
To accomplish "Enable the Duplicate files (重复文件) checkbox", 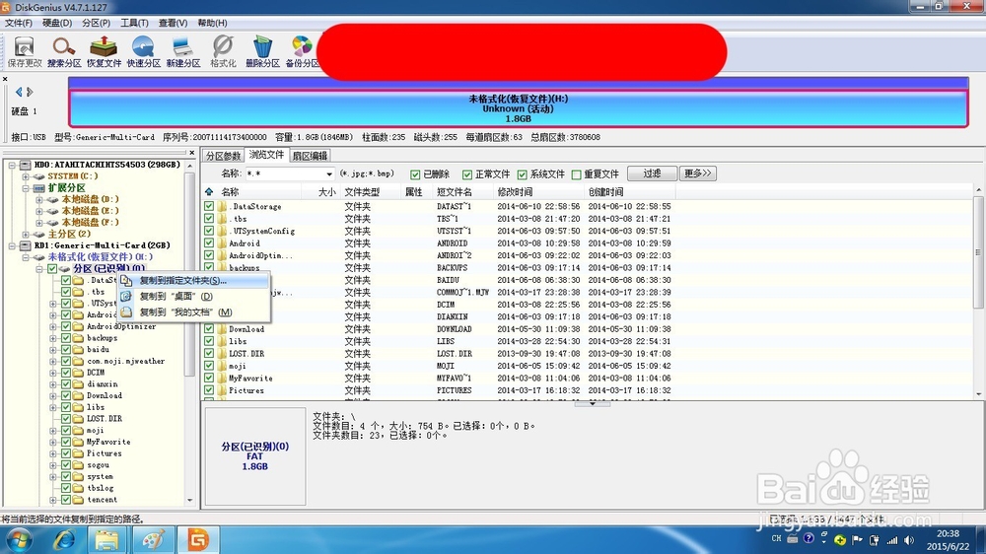I will point(576,174).
